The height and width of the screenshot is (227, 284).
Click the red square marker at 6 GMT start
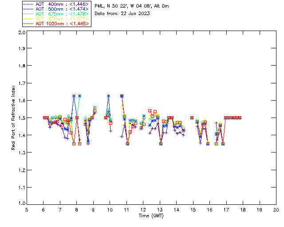coord(44,117)
